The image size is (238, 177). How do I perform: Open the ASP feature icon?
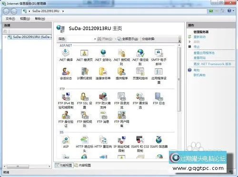(x=66, y=142)
